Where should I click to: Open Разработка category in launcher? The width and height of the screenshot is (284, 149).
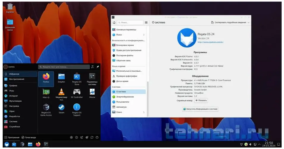coord(20,116)
